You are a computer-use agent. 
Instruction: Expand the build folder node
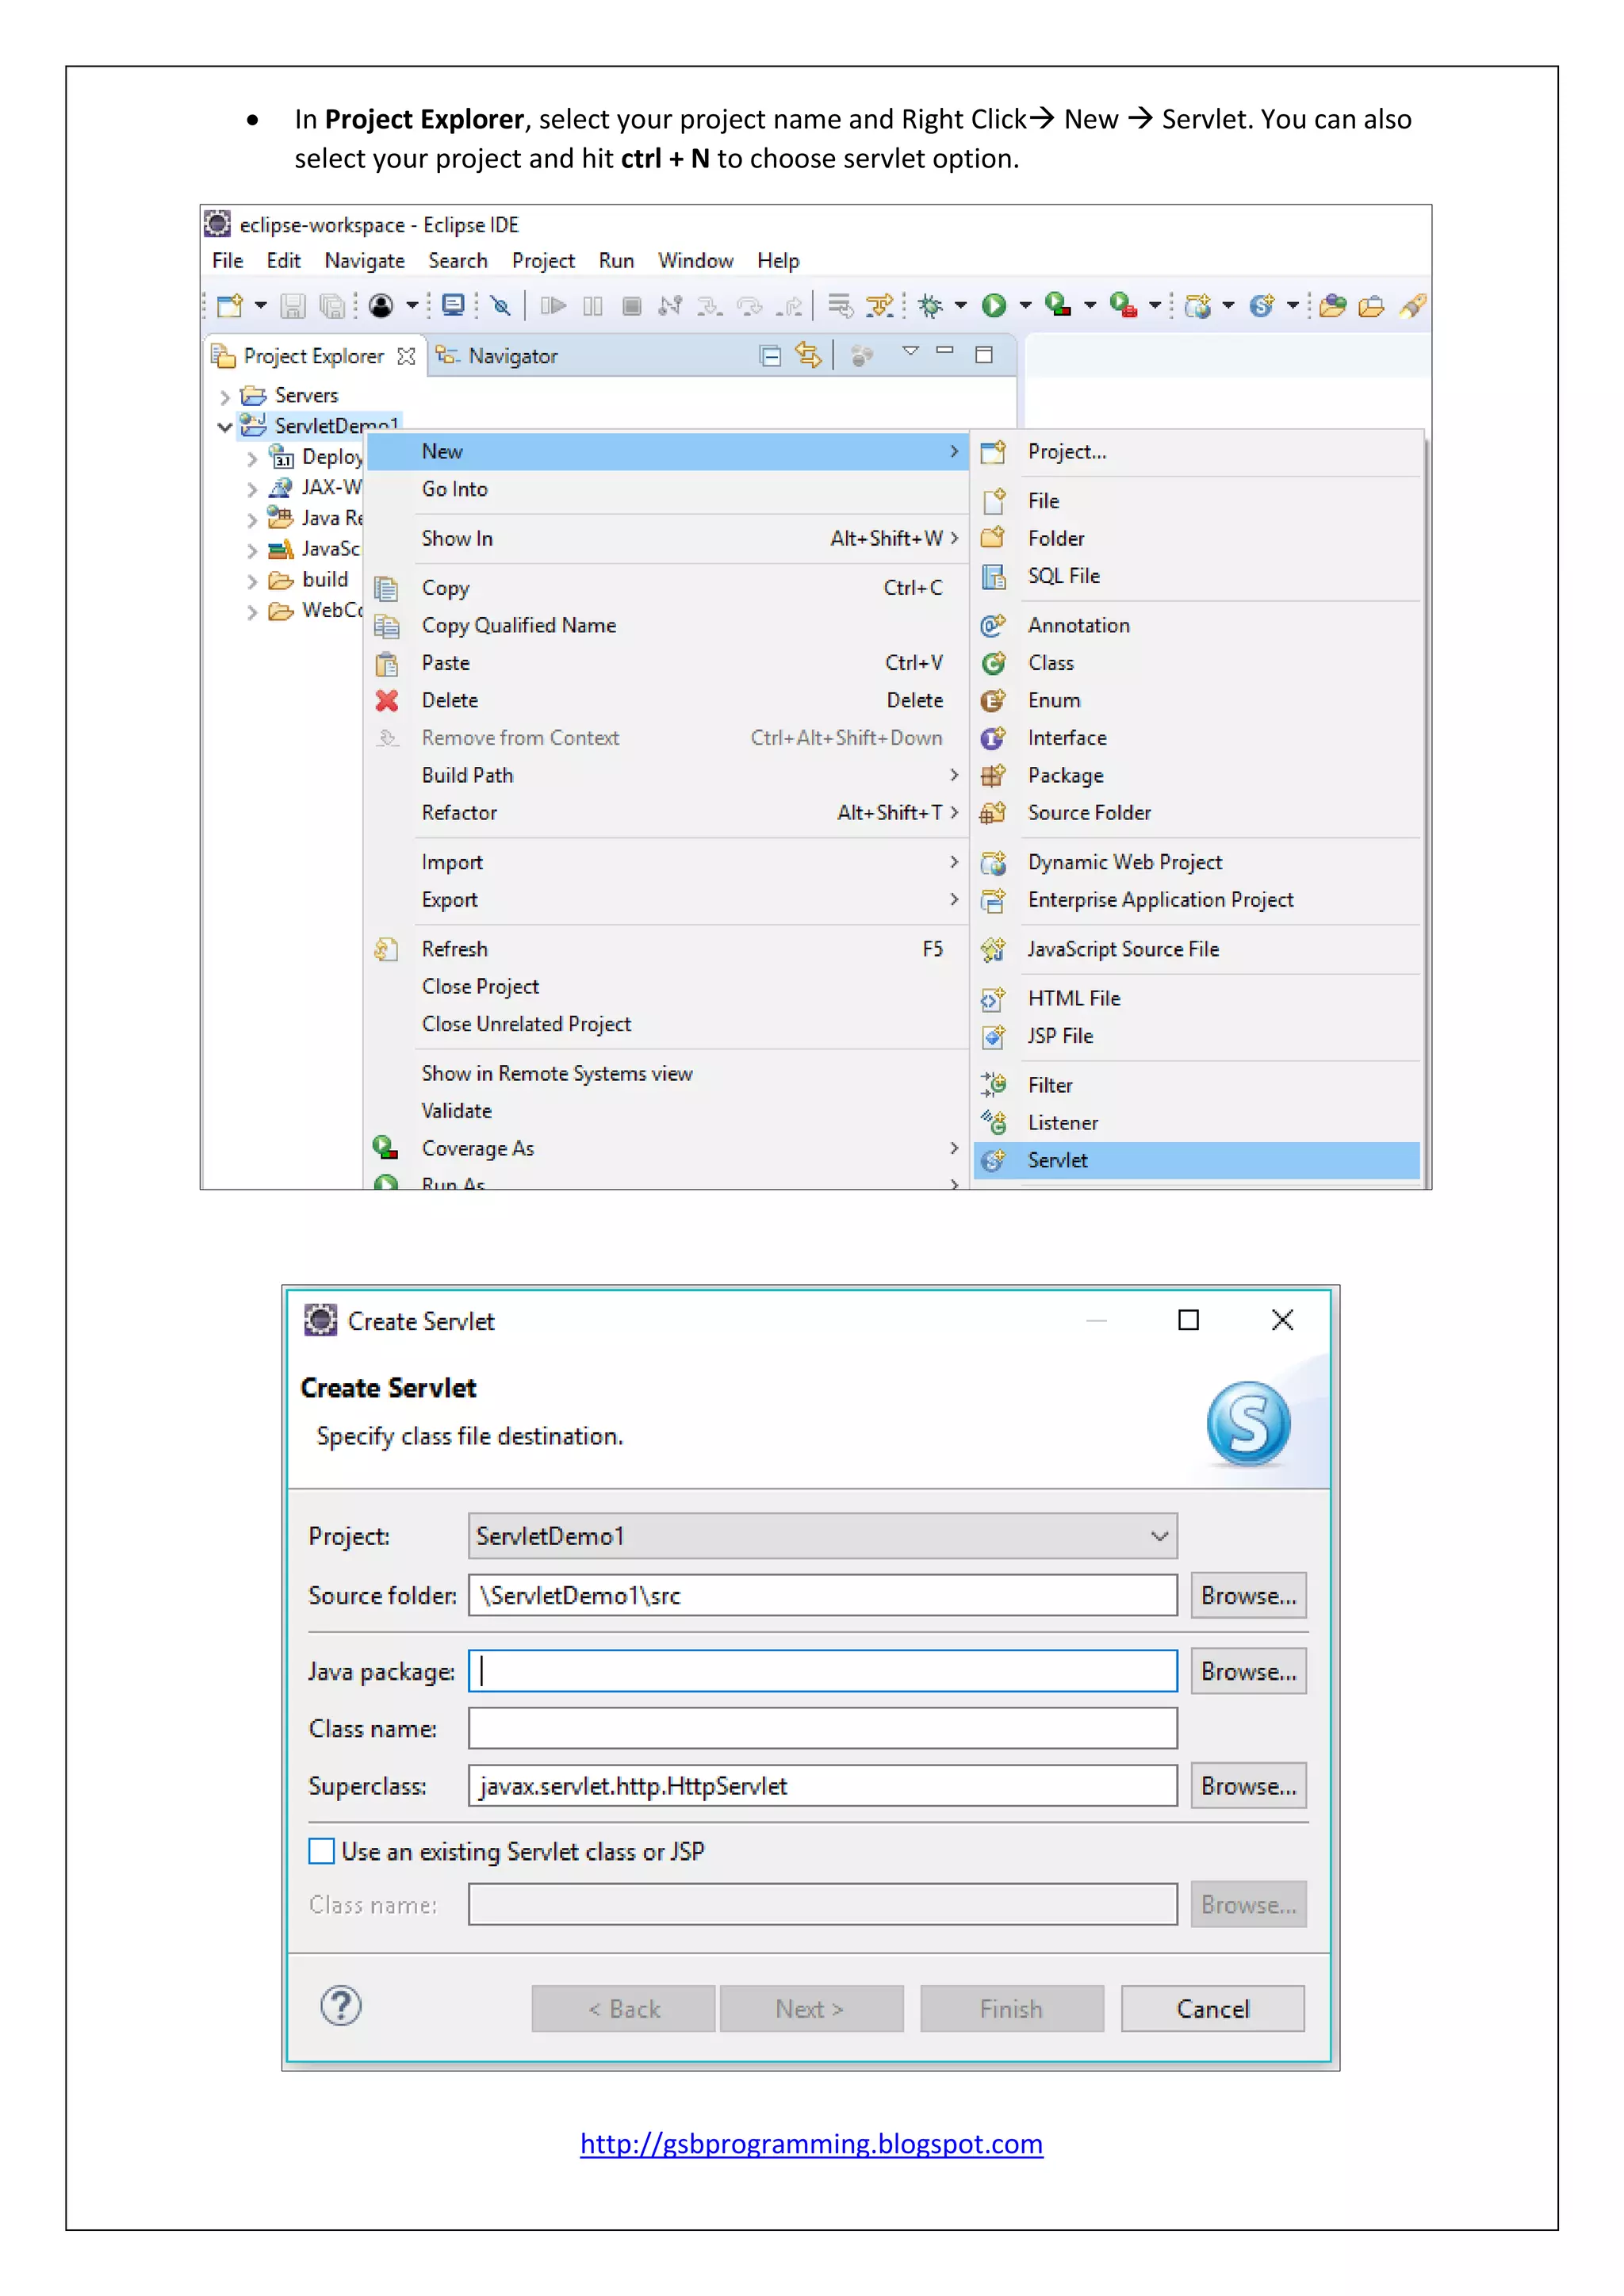(x=252, y=581)
